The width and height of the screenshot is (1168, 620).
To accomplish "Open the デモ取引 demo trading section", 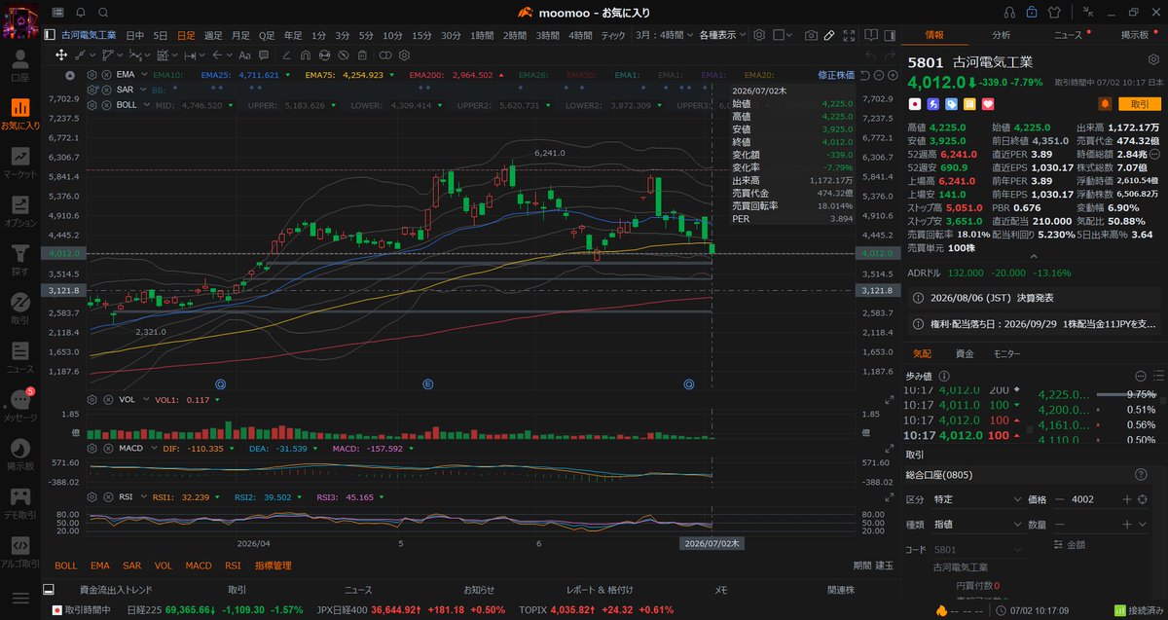I will click(x=20, y=503).
